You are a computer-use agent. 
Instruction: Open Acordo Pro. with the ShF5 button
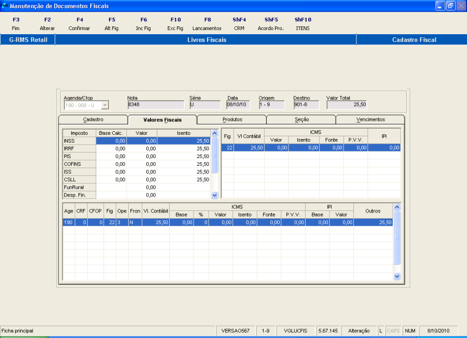coord(271,24)
